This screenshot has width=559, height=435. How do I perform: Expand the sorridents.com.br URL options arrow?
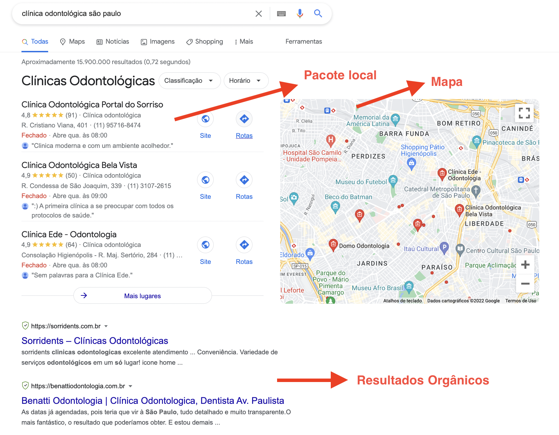click(106, 326)
